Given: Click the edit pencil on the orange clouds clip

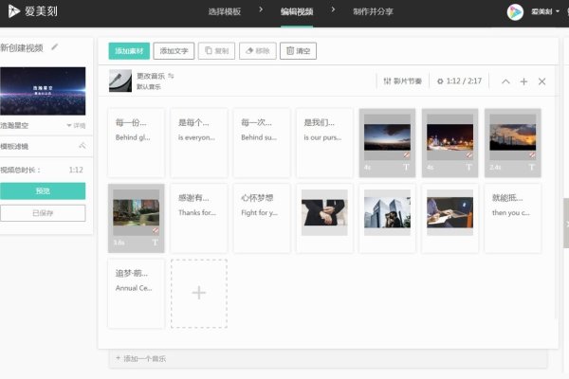Looking at the screenshot, I should (x=532, y=154).
